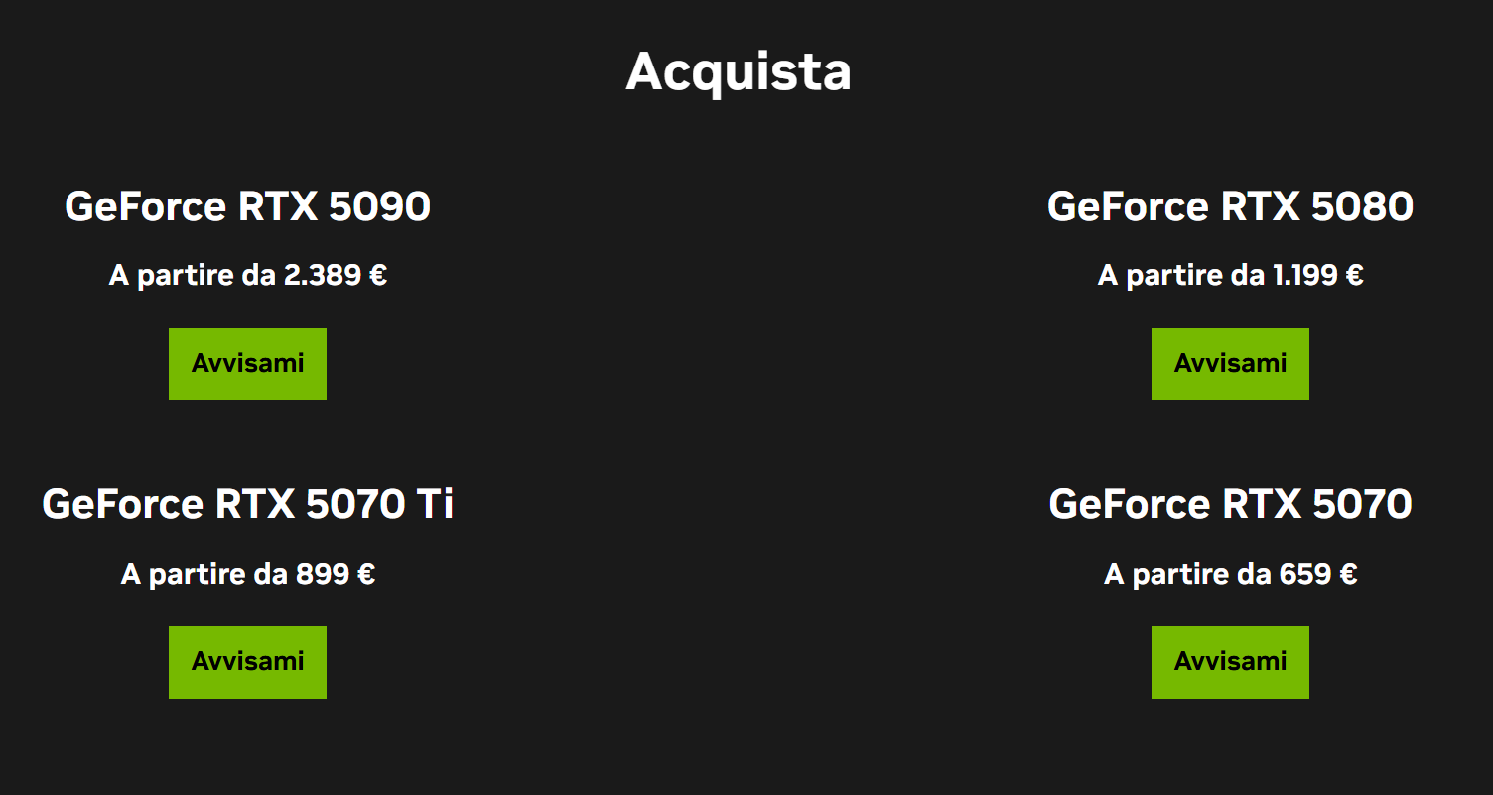Select Avvisami for the RTX 5070 Ti
Image resolution: width=1493 pixels, height=795 pixels.
247,662
